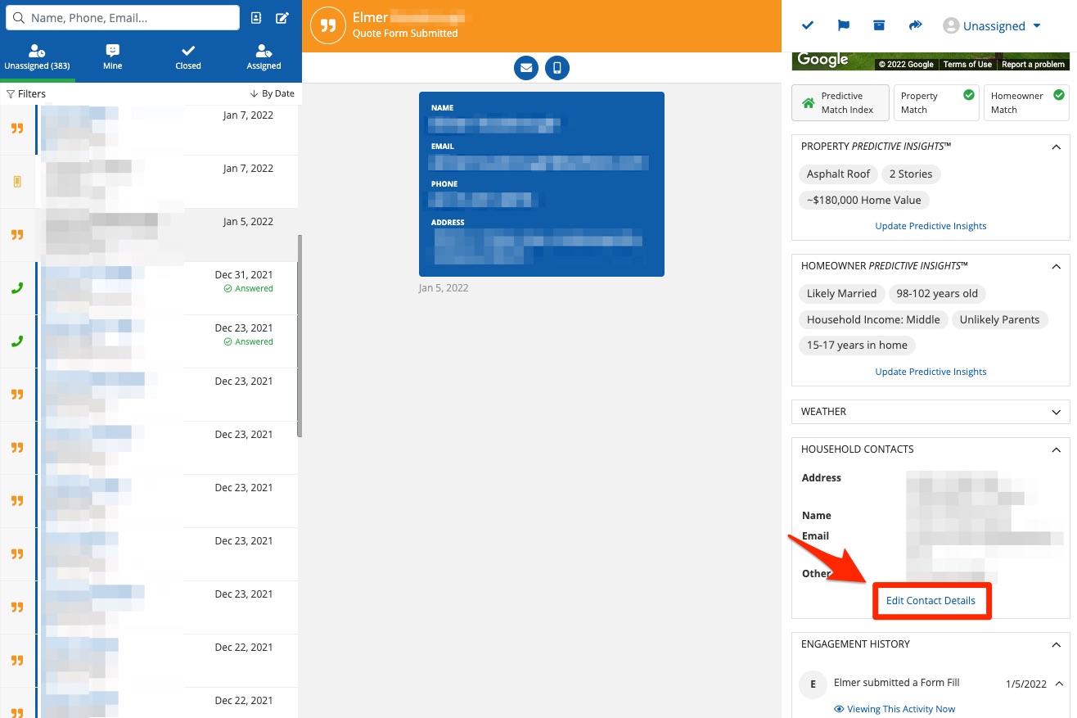This screenshot has width=1077, height=718.
Task: Switch to the Closed tab
Action: 188,57
